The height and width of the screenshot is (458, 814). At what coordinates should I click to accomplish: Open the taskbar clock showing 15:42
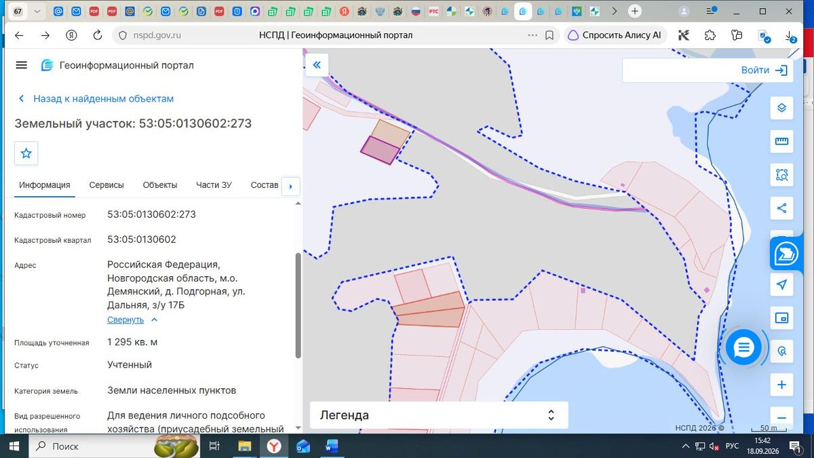tap(763, 446)
